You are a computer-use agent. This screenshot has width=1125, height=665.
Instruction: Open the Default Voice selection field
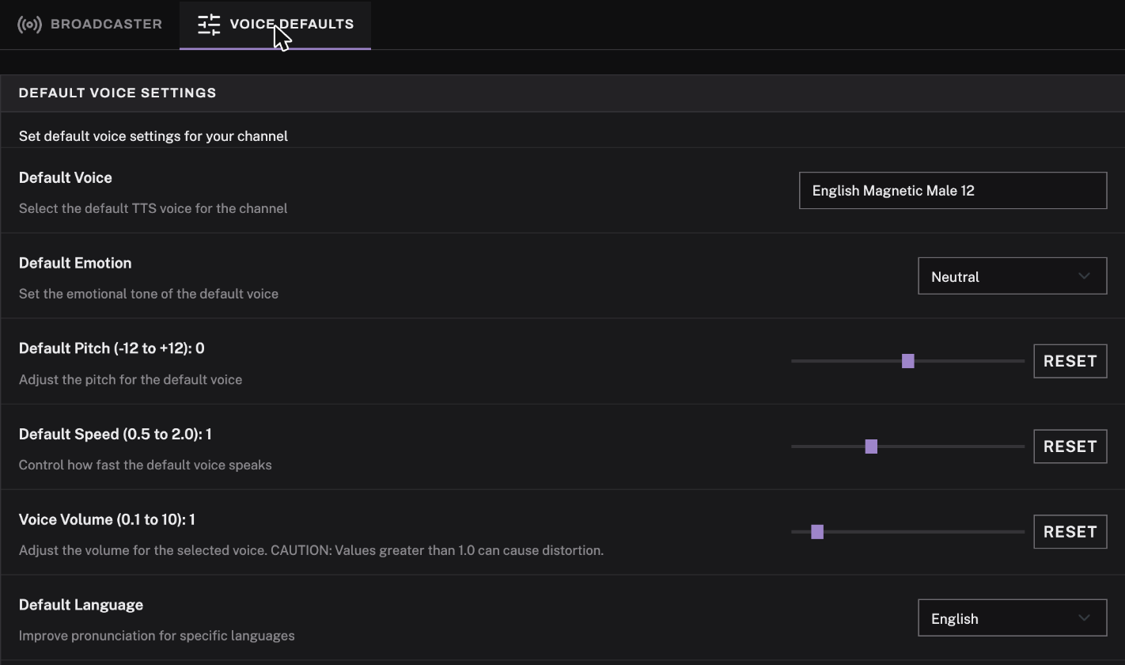click(953, 191)
